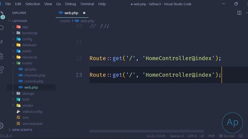
Task: Click the Spaces: 4 indentation setting
Action: pos(177,136)
